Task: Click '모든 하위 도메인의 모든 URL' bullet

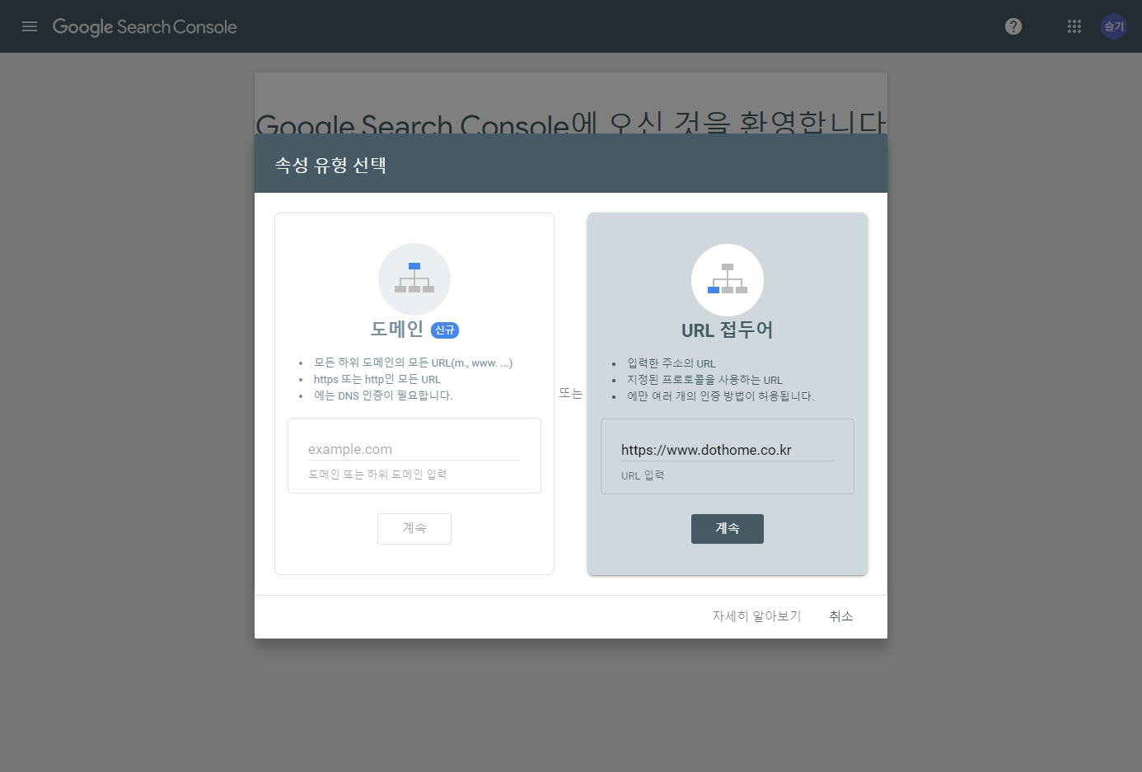Action: click(413, 363)
